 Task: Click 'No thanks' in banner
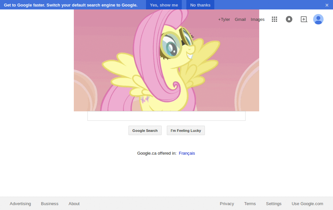[200, 5]
